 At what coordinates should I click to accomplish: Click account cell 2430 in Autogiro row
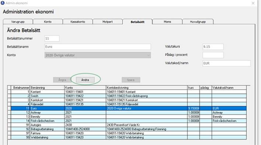coord(85,125)
